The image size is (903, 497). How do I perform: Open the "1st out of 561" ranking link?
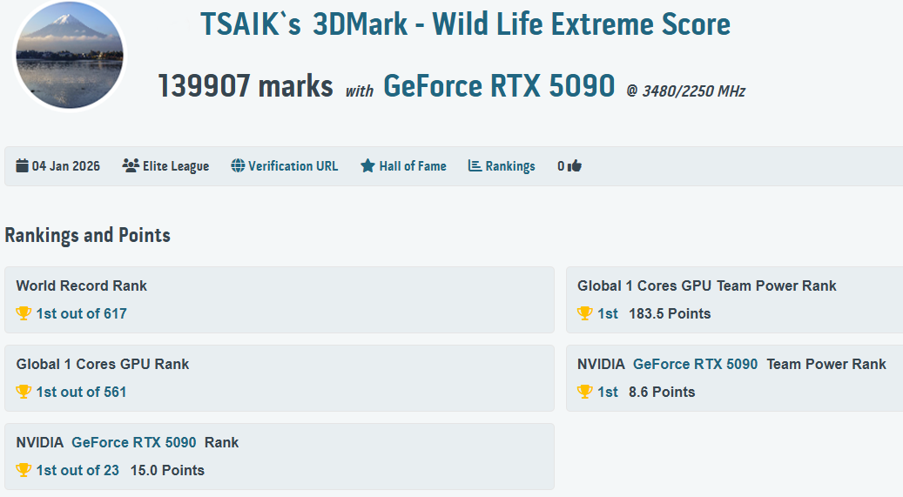81,392
